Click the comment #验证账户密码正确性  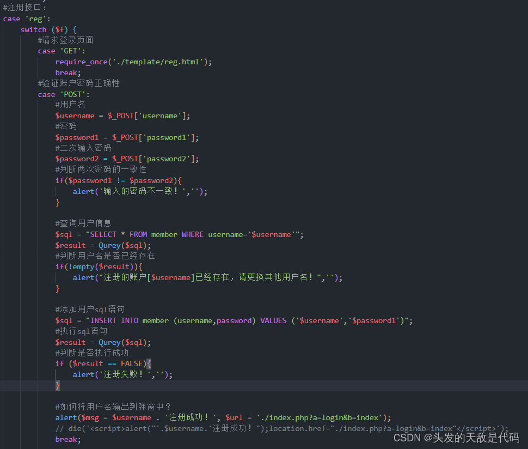(x=79, y=83)
